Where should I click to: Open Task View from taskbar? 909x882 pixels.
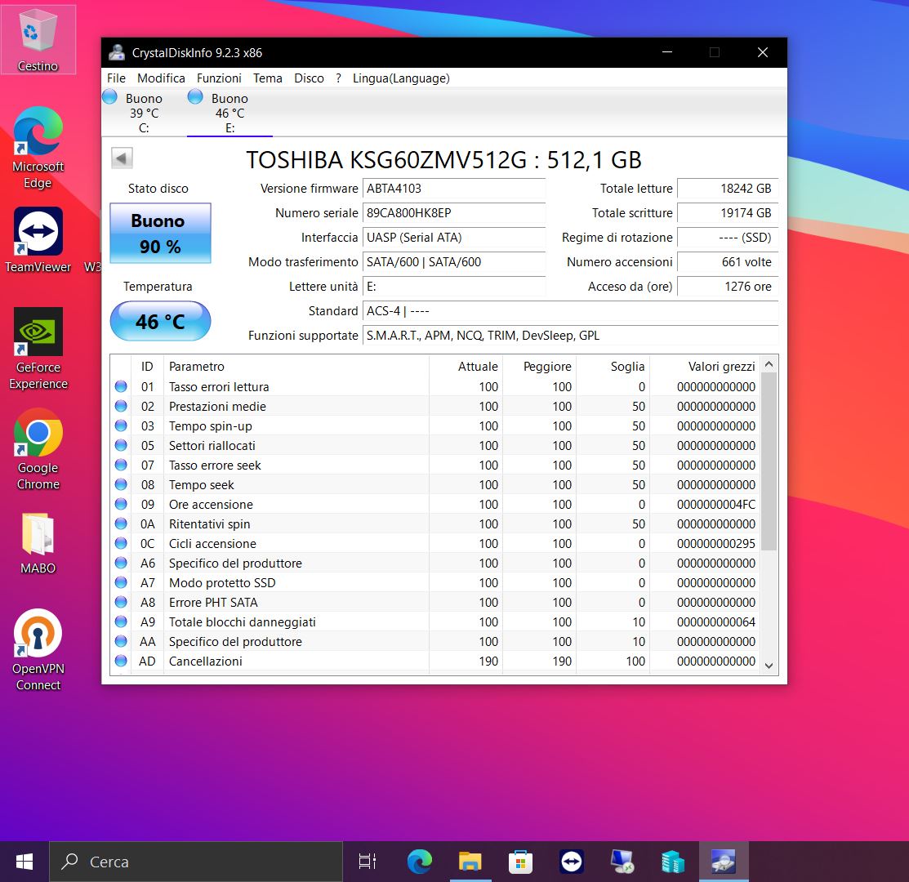[x=368, y=862]
